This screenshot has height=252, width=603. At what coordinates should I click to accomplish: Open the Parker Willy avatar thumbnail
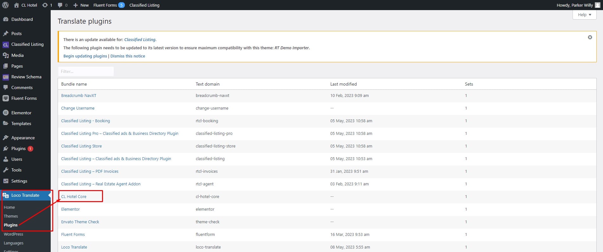(x=598, y=5)
